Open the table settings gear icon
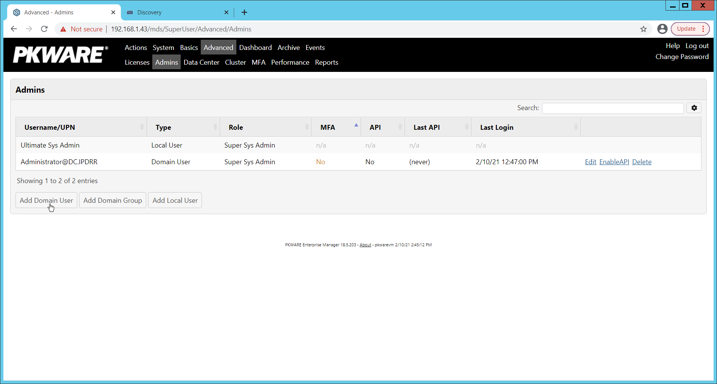The width and height of the screenshot is (717, 384). (694, 108)
